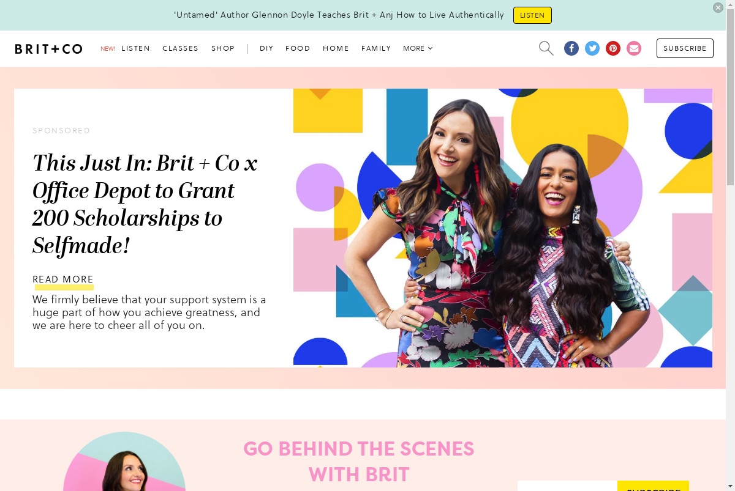Click the yellow LISTEN banner button
This screenshot has width=735, height=491.
tap(532, 15)
